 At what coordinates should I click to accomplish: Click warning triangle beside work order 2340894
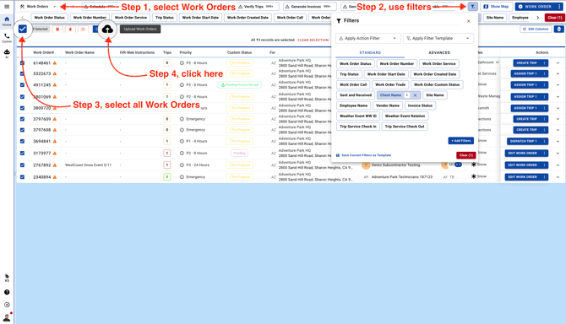(x=55, y=177)
